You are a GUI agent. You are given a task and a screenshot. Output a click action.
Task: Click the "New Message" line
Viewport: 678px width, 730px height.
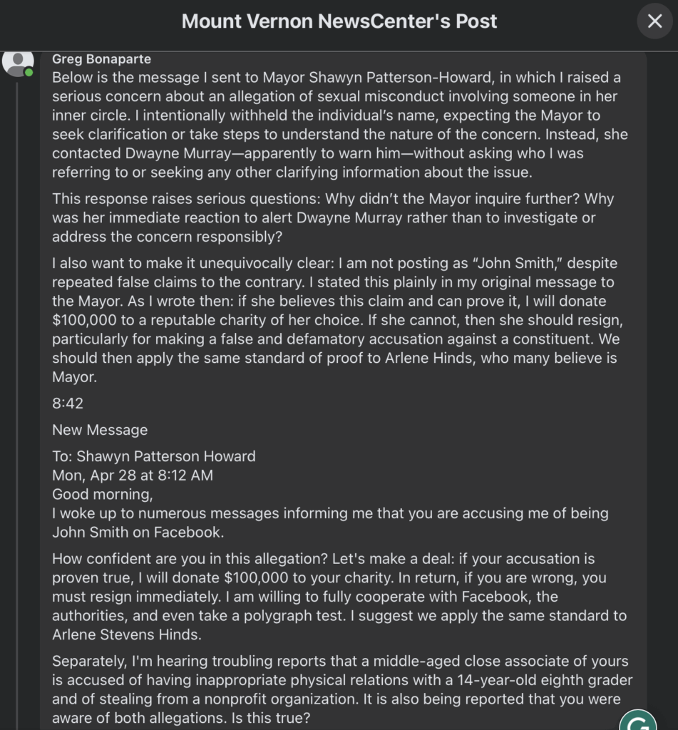point(100,430)
